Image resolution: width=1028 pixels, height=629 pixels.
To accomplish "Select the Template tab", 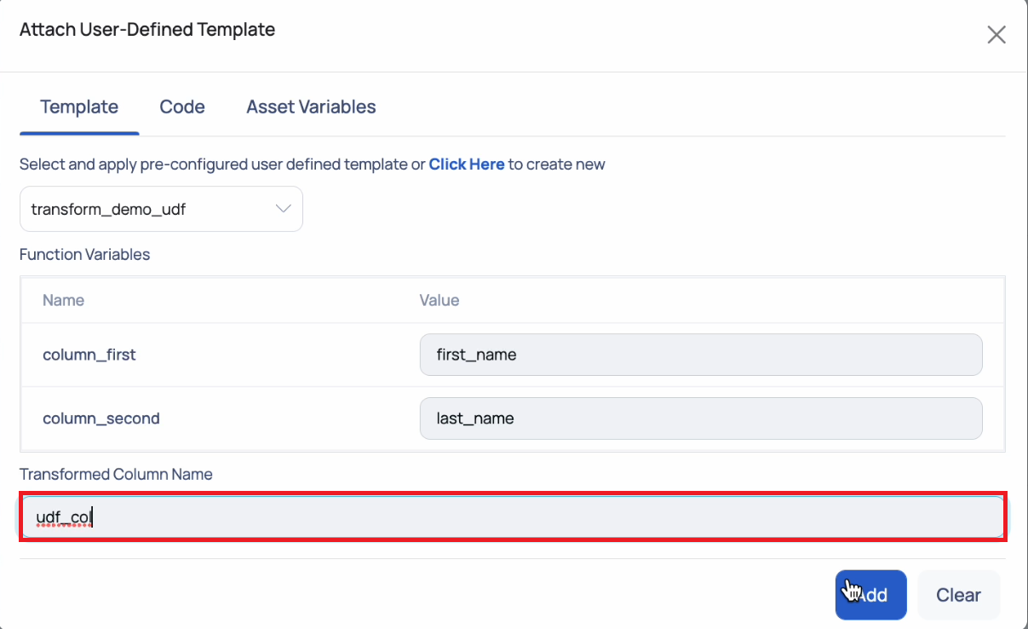I will 79,107.
